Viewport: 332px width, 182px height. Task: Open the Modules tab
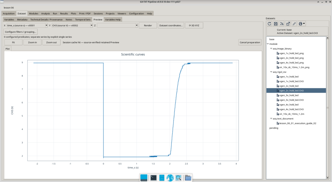pos(34,14)
